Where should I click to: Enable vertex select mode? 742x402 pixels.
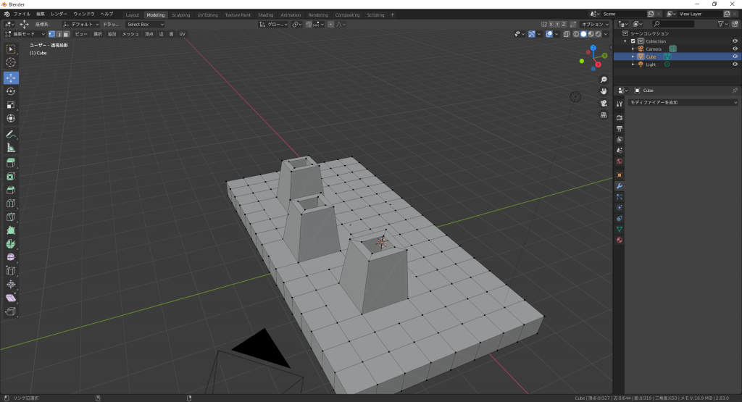[x=52, y=34]
